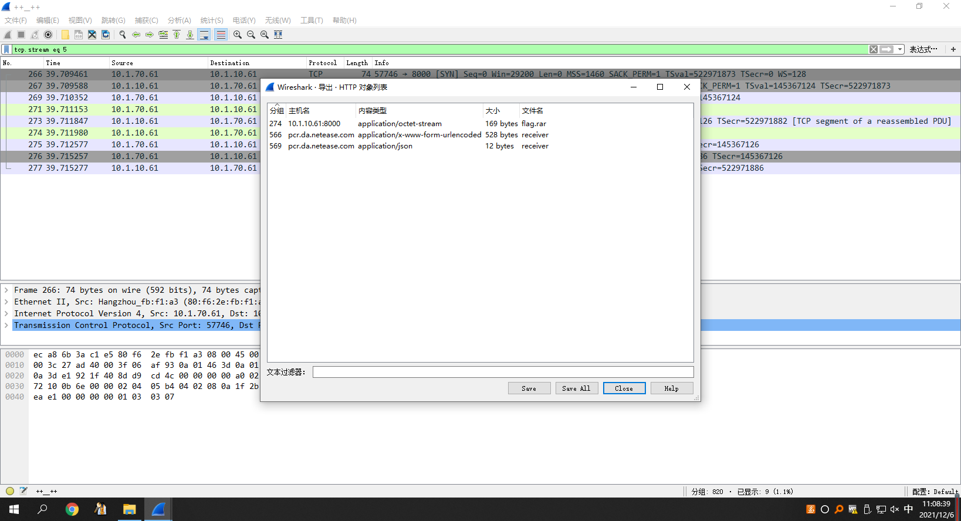Viewport: 961px width, 521px height.
Task: Open the 统计(S) menu
Action: pyautogui.click(x=212, y=20)
